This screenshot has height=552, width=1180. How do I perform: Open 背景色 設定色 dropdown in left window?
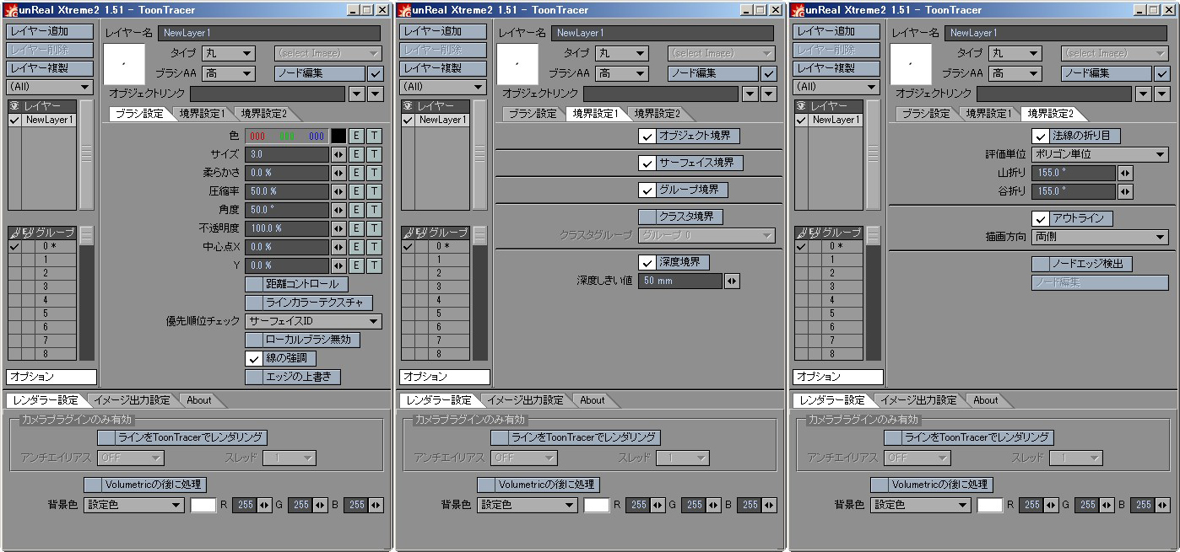coord(133,505)
